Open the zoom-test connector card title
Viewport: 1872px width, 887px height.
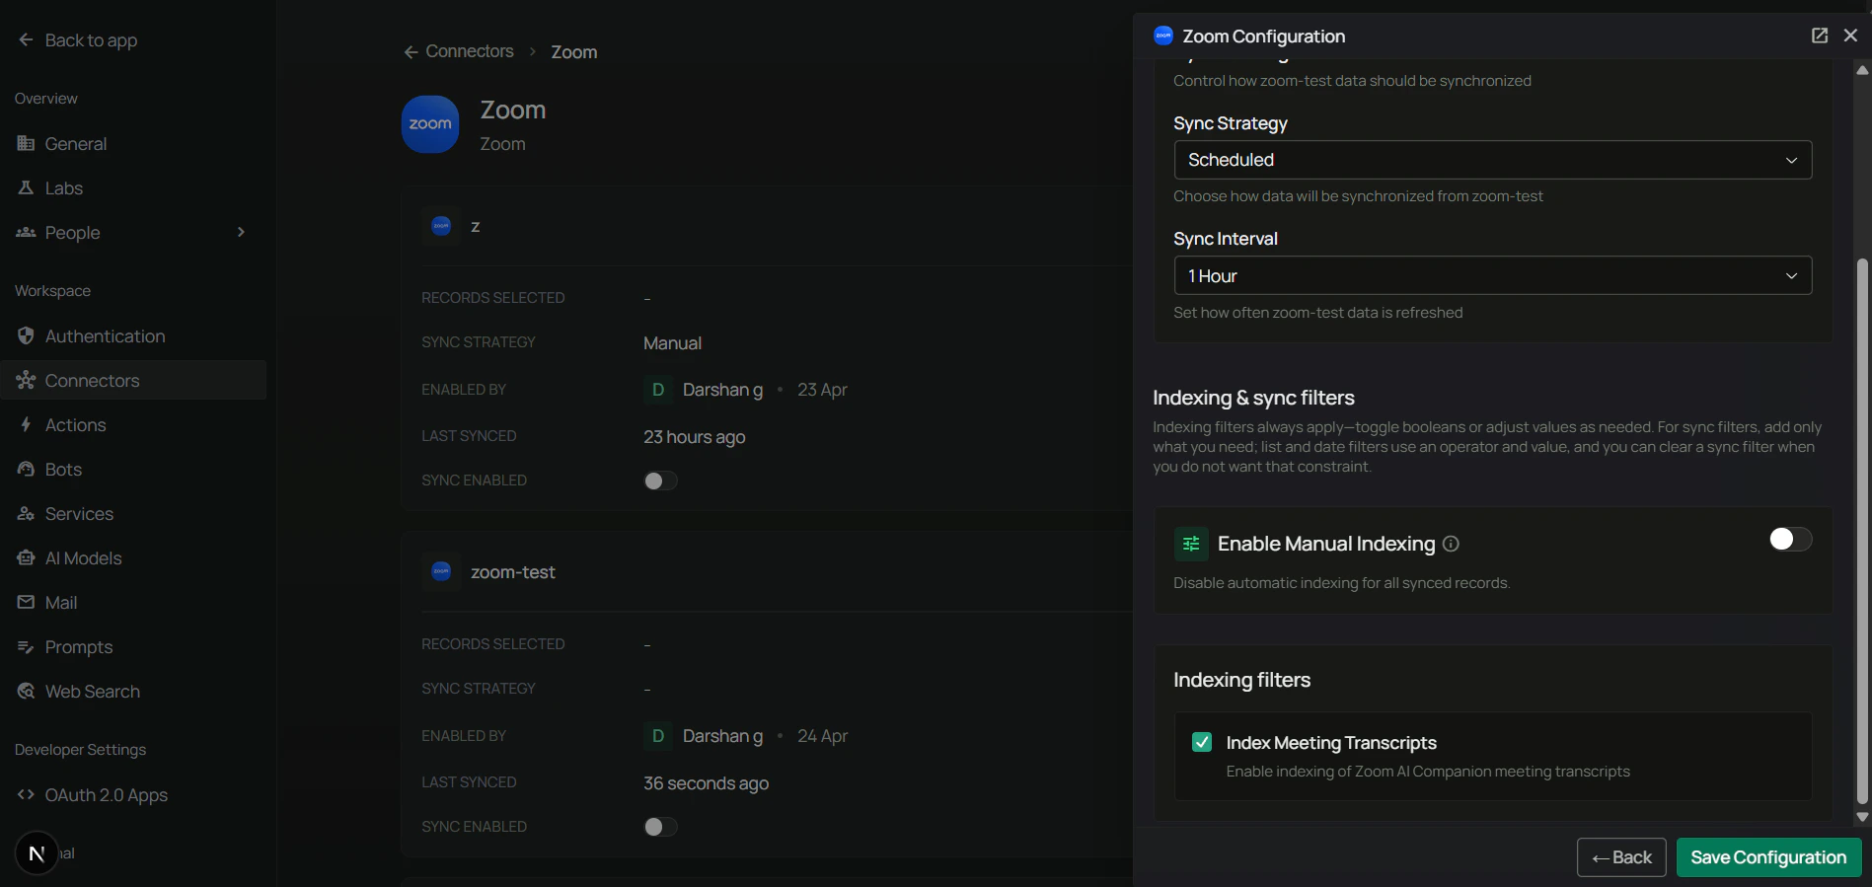point(513,572)
